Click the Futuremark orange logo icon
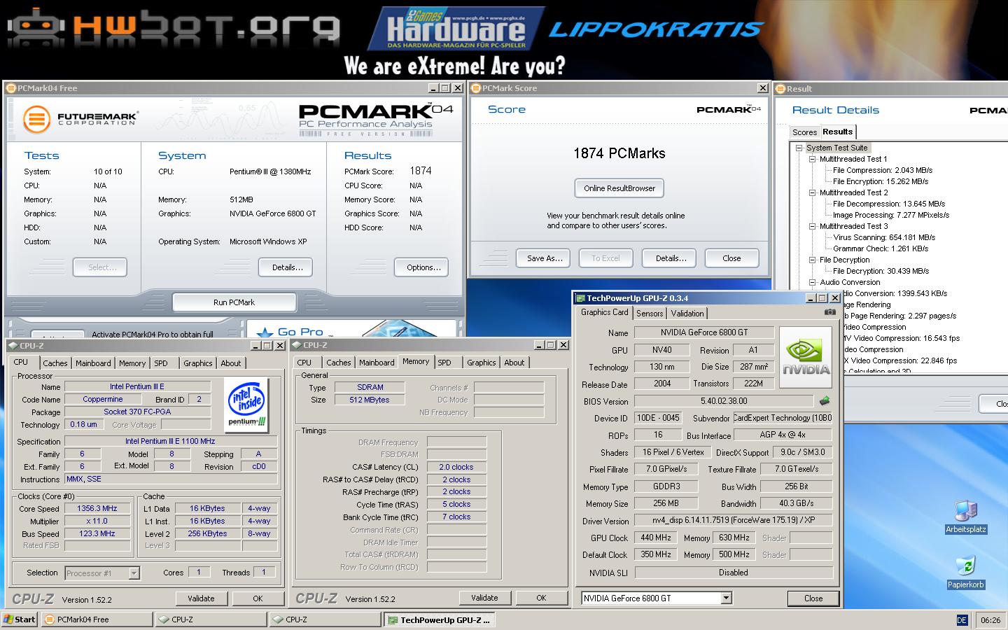This screenshot has height=630, width=1008. [37, 120]
